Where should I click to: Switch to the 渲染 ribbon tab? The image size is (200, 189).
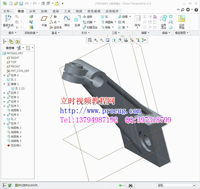56,11
